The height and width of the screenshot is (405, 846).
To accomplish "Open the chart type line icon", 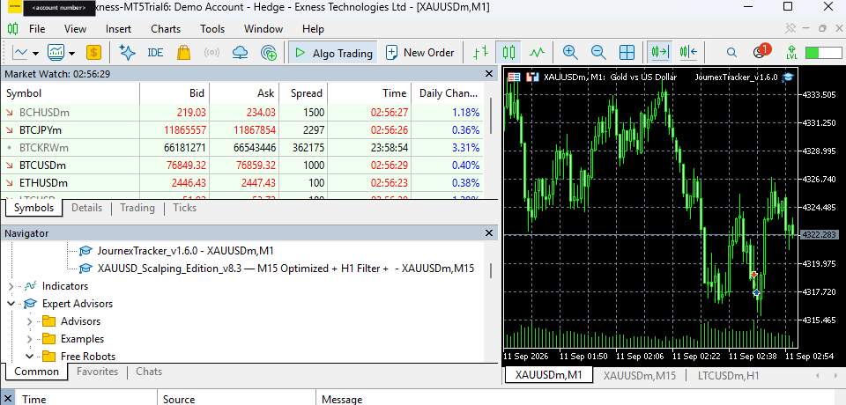I will [20, 53].
